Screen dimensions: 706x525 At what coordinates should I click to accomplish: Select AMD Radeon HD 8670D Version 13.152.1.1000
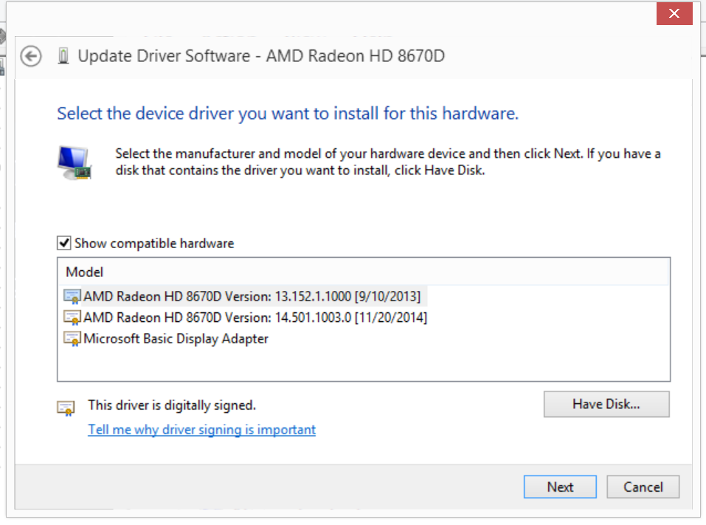[x=252, y=297]
